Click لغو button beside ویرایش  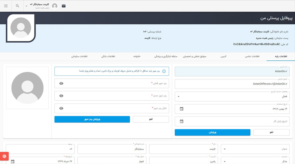[271, 132]
